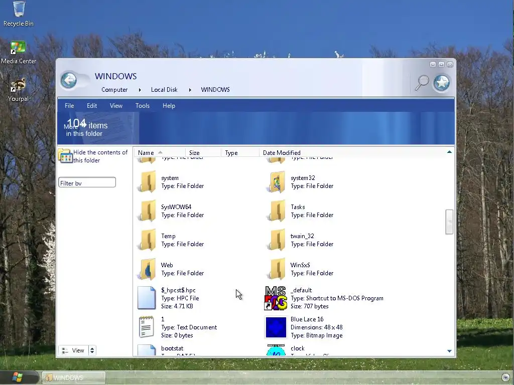Select the twain_32 folder icon
This screenshot has height=385, width=514.
point(276,240)
